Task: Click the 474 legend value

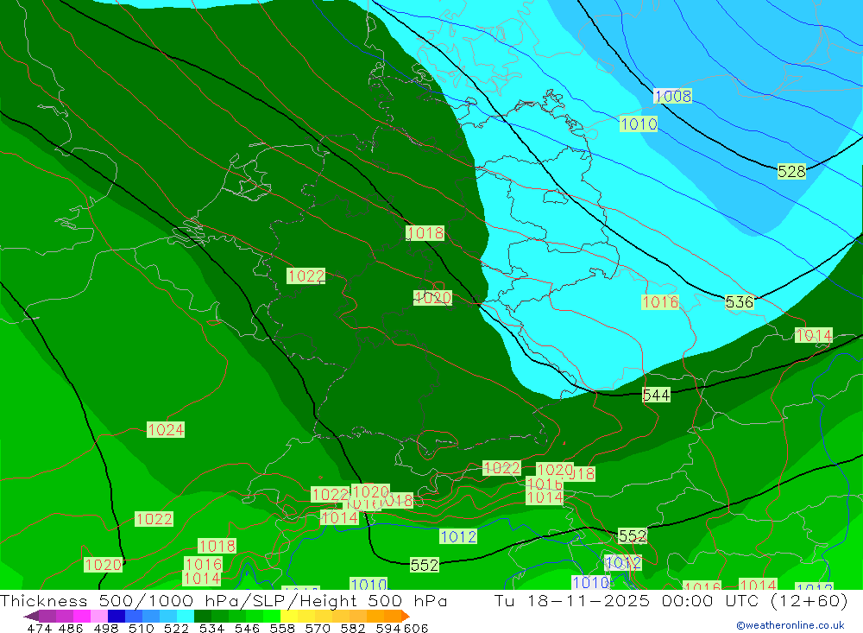Action: click(x=39, y=628)
